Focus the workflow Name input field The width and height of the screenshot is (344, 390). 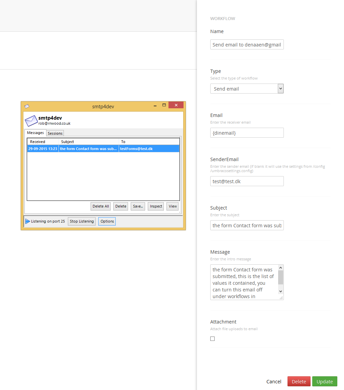click(247, 44)
